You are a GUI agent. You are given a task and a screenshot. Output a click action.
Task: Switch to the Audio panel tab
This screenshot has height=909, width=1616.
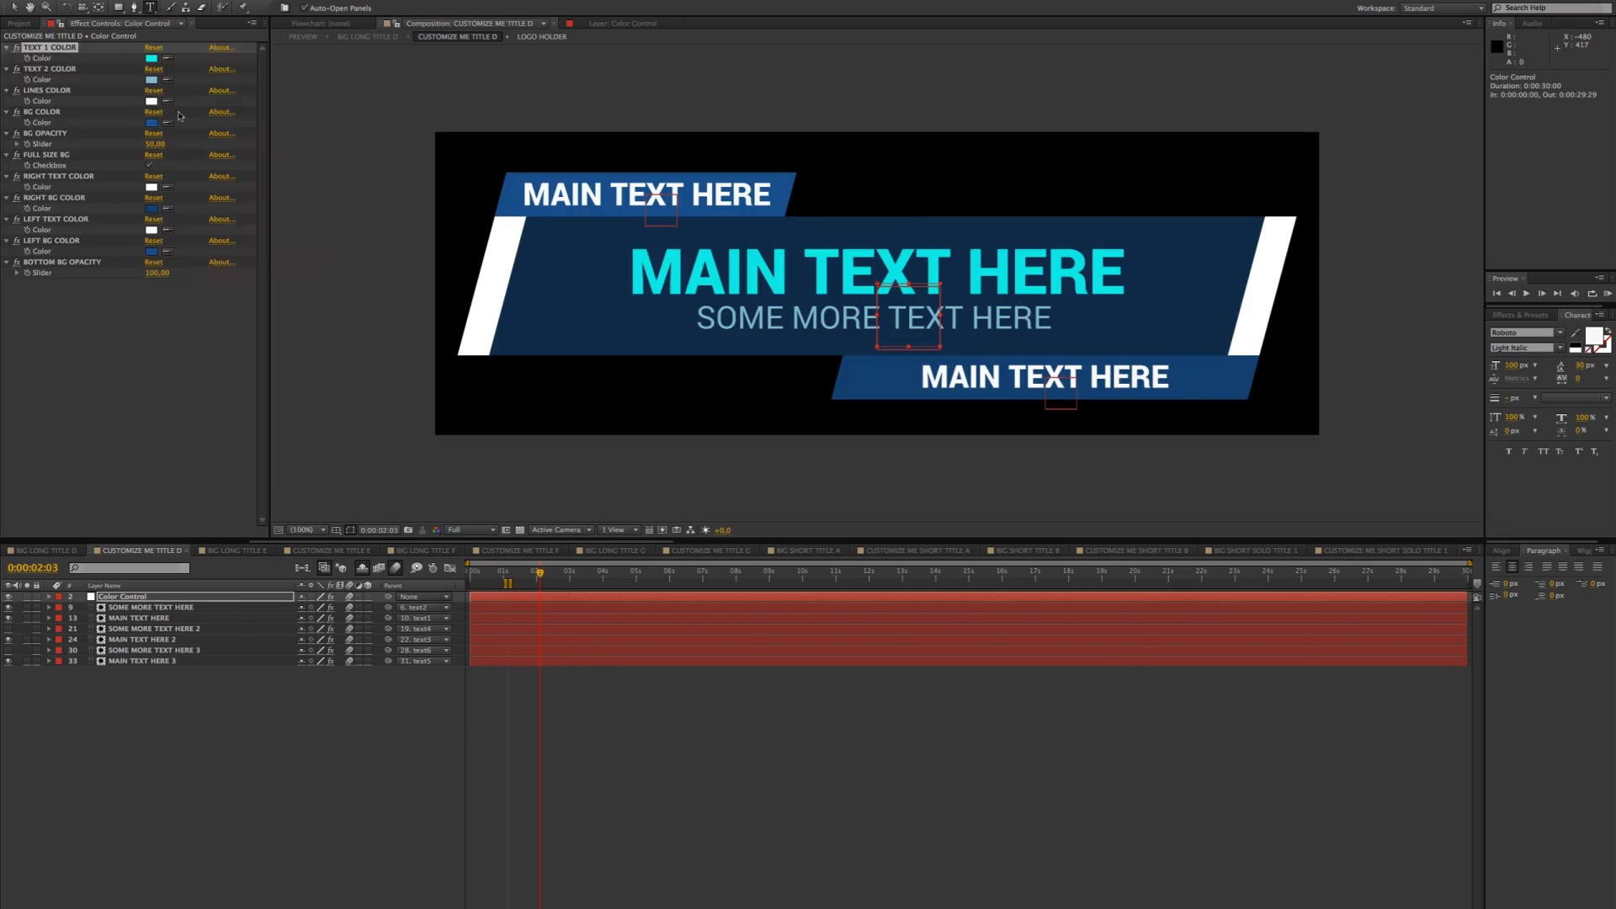pos(1532,24)
